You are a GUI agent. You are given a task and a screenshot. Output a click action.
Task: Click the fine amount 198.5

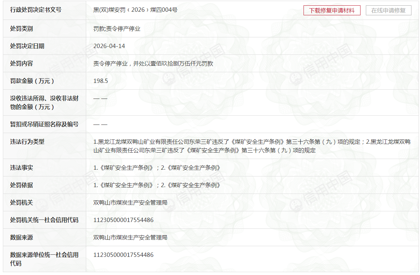[x=101, y=81]
